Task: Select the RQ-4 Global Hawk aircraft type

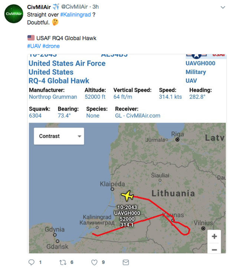Action: click(x=59, y=81)
